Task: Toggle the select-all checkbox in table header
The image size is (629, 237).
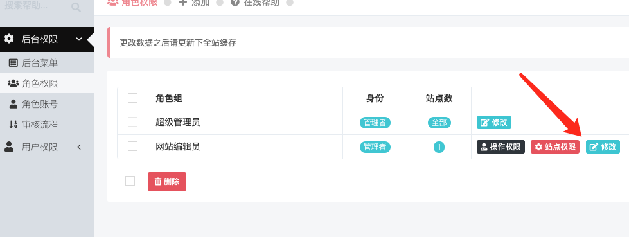Action: 133,98
